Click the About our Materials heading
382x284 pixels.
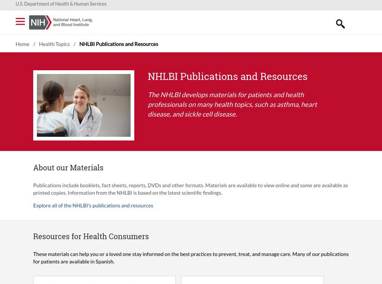tap(68, 168)
